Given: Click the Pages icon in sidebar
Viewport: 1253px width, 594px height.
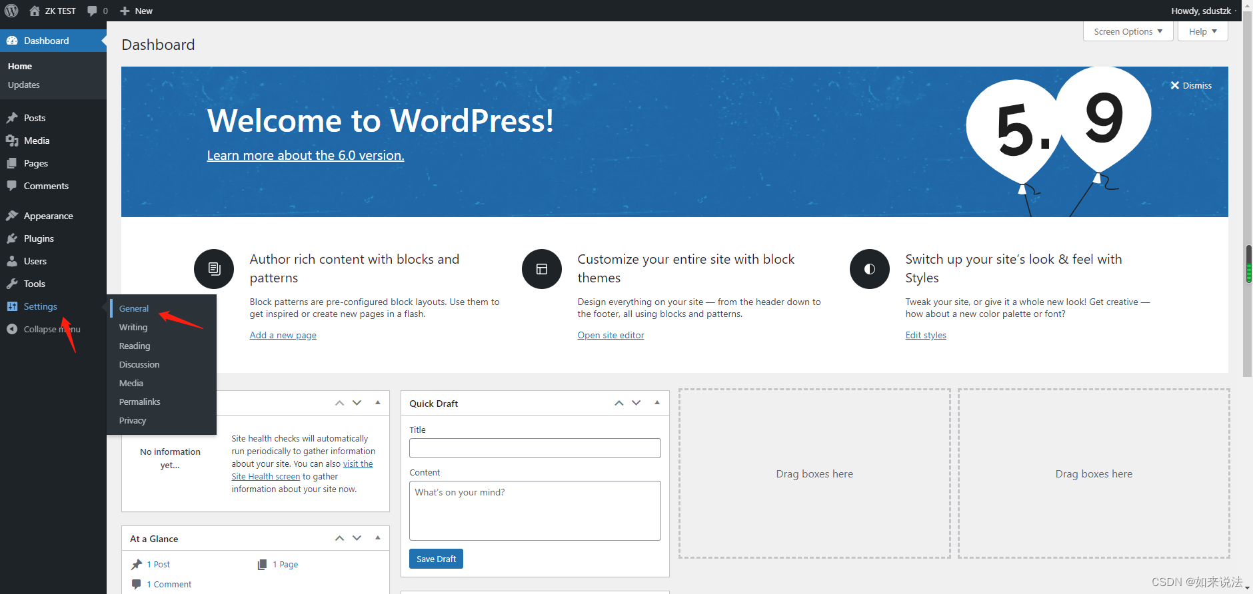Looking at the screenshot, I should pos(12,163).
